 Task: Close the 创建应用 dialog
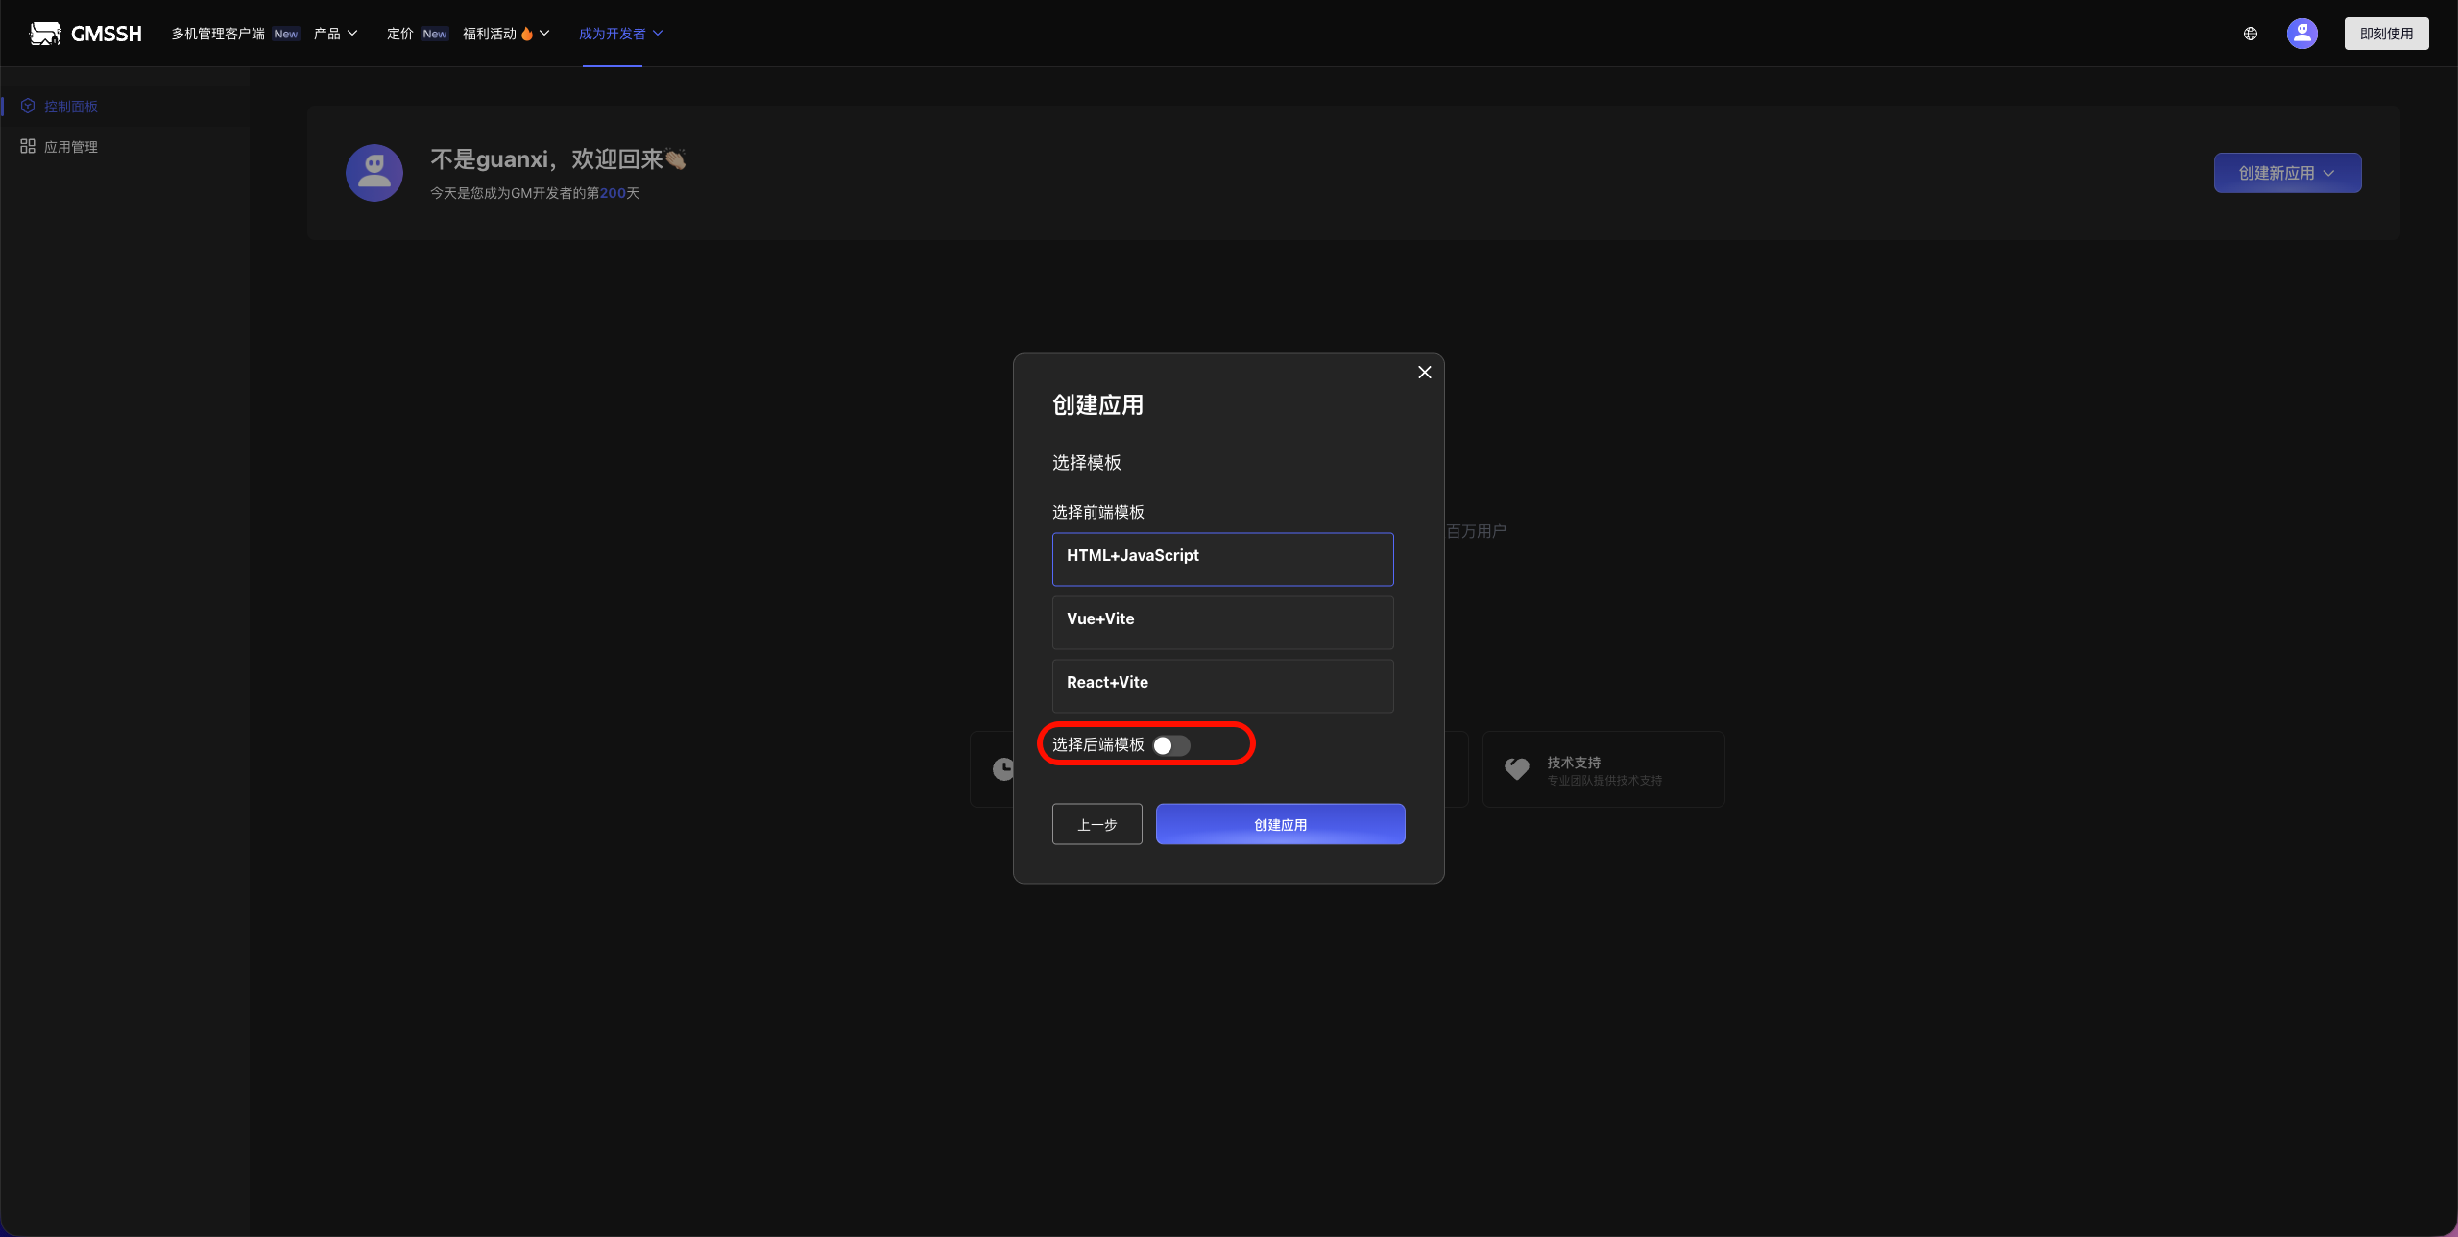click(1424, 373)
